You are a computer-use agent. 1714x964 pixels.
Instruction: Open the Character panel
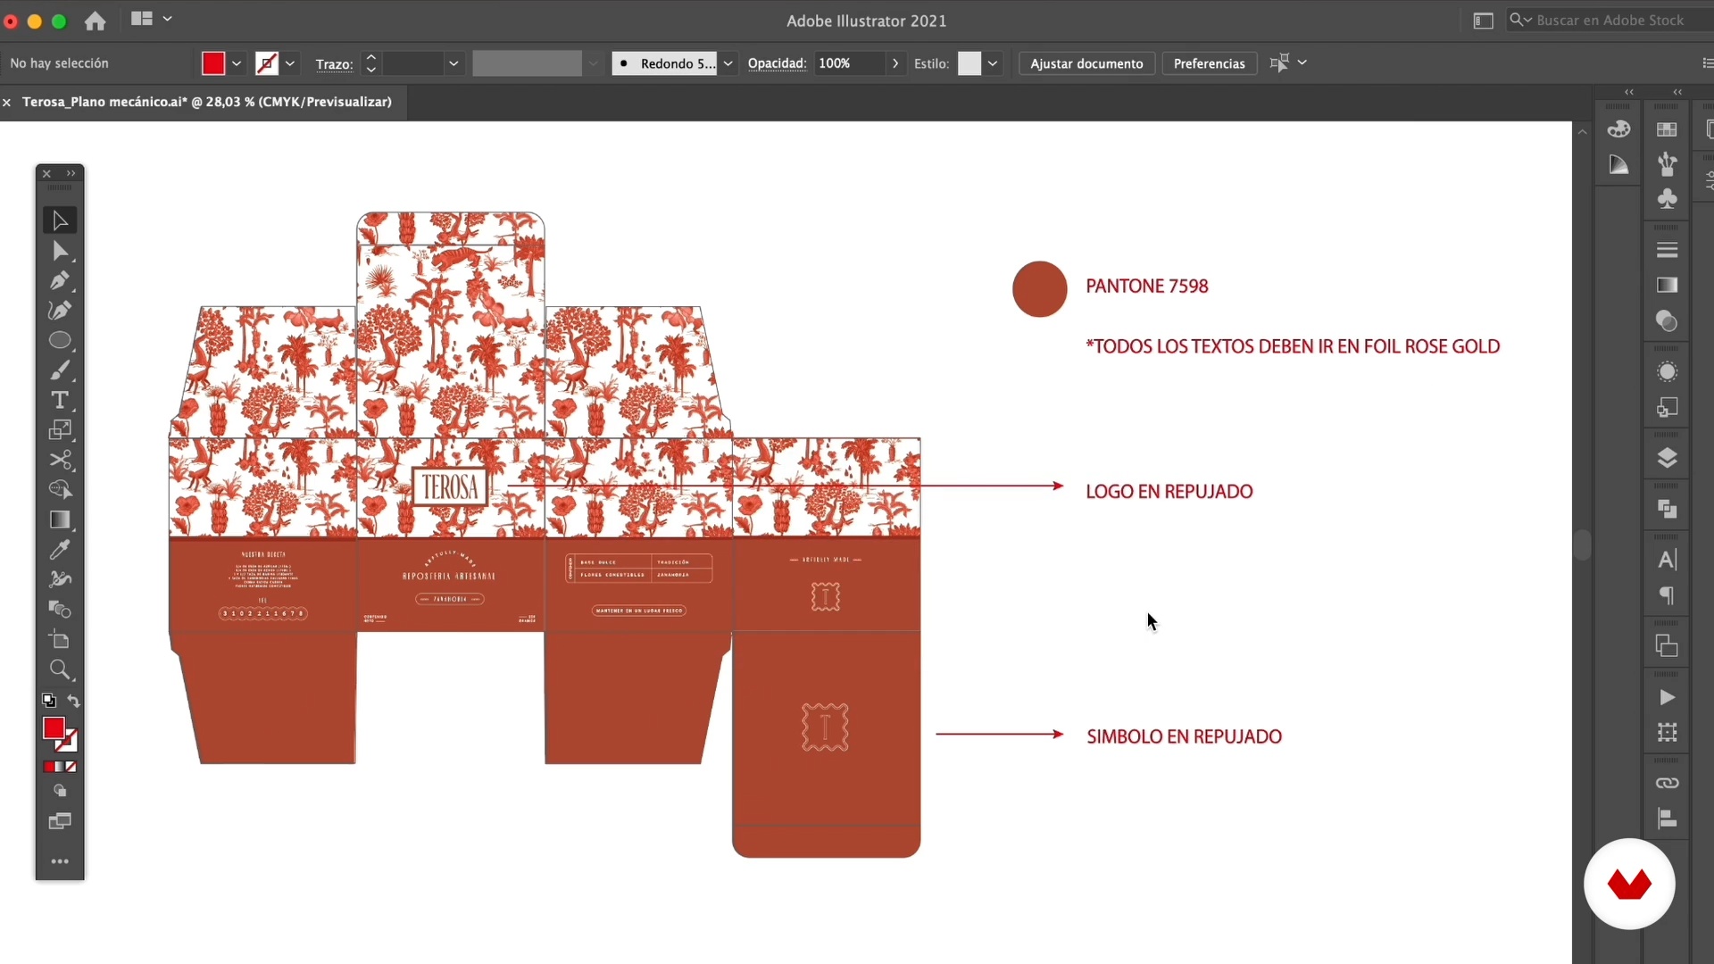1667,560
